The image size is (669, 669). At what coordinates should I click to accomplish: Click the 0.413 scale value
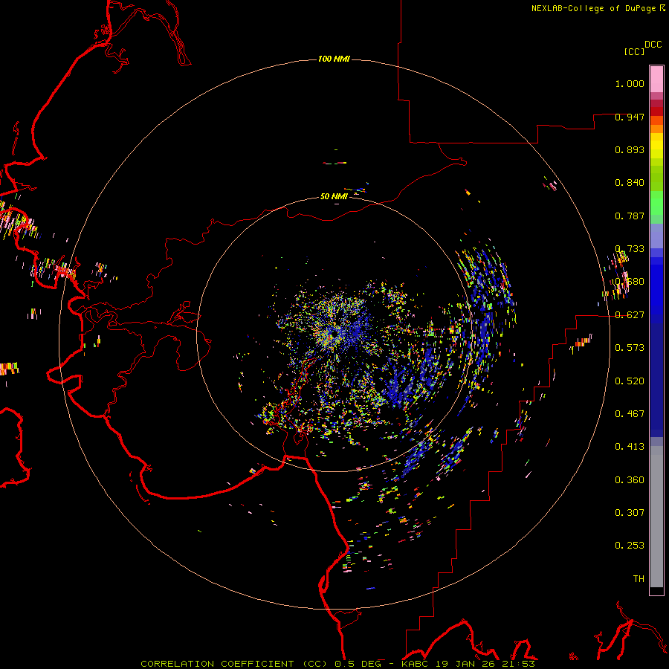click(630, 447)
